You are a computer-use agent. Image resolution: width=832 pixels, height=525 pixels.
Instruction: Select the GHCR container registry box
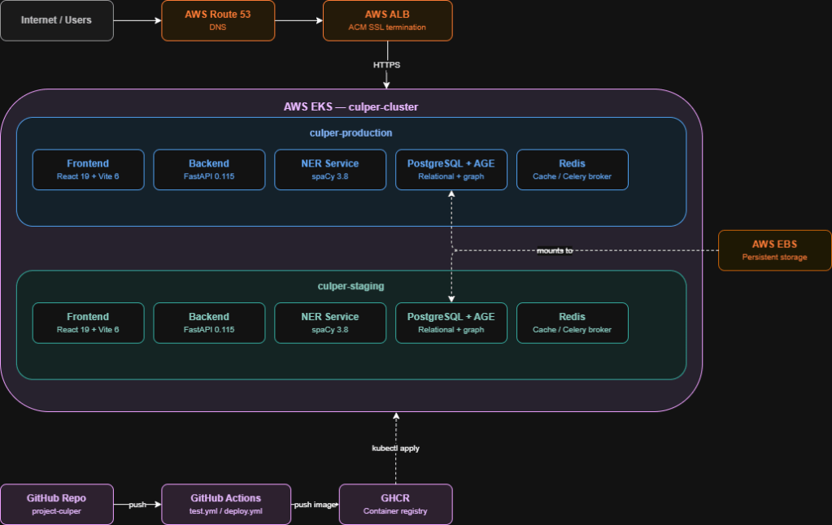(395, 504)
